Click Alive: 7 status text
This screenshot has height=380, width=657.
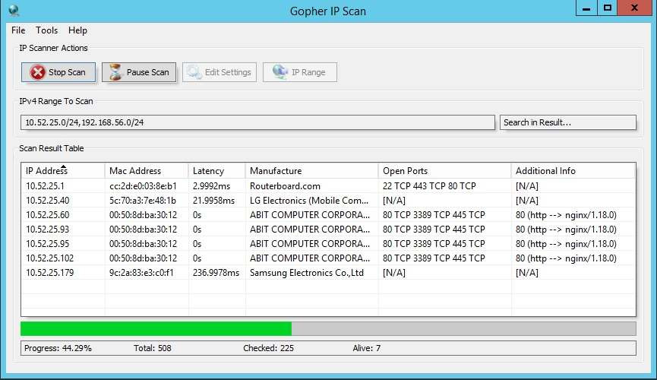[367, 348]
